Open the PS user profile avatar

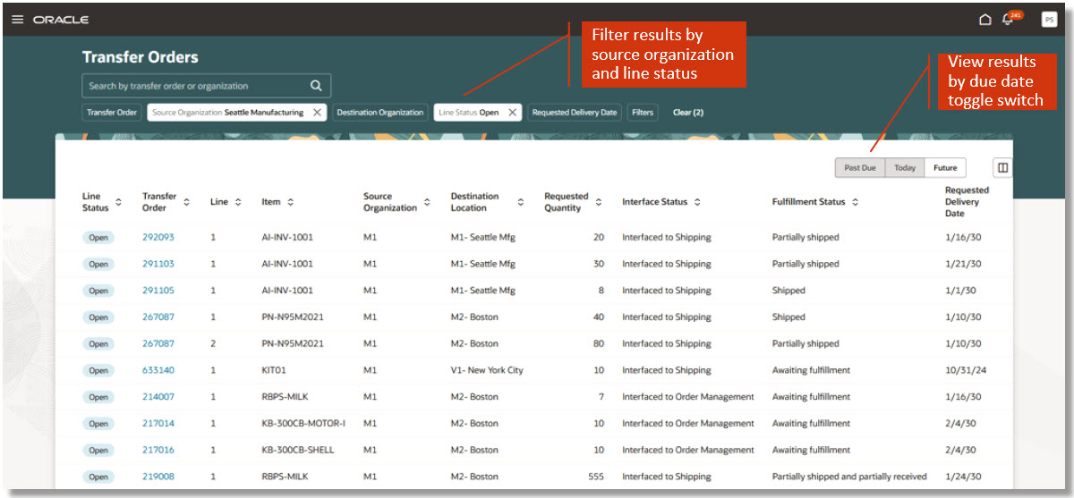click(1049, 20)
